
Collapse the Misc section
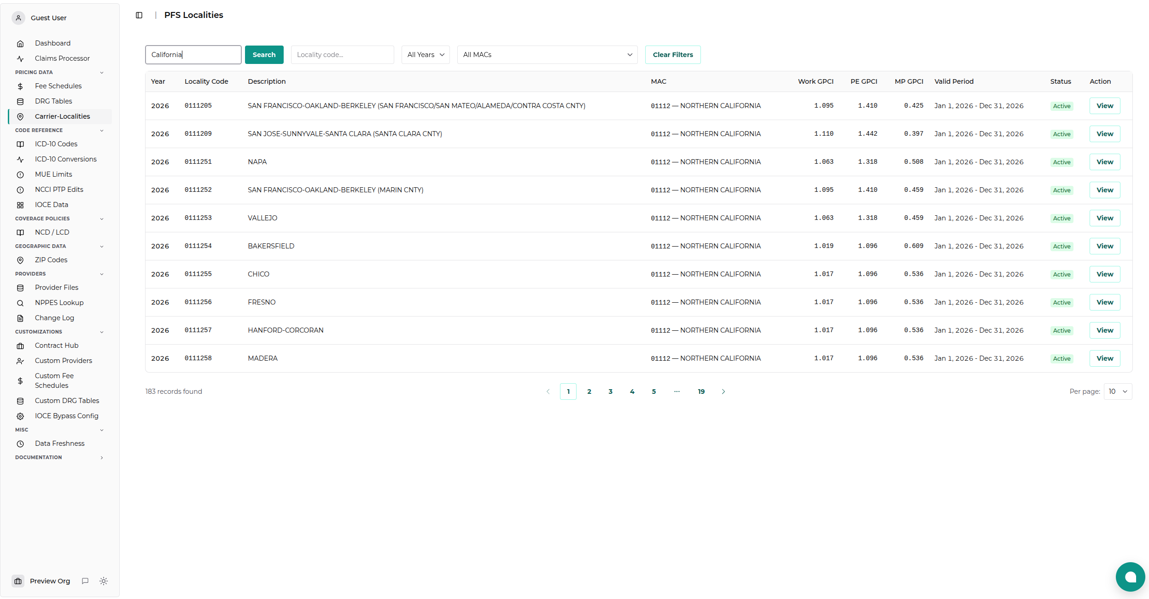tap(102, 430)
